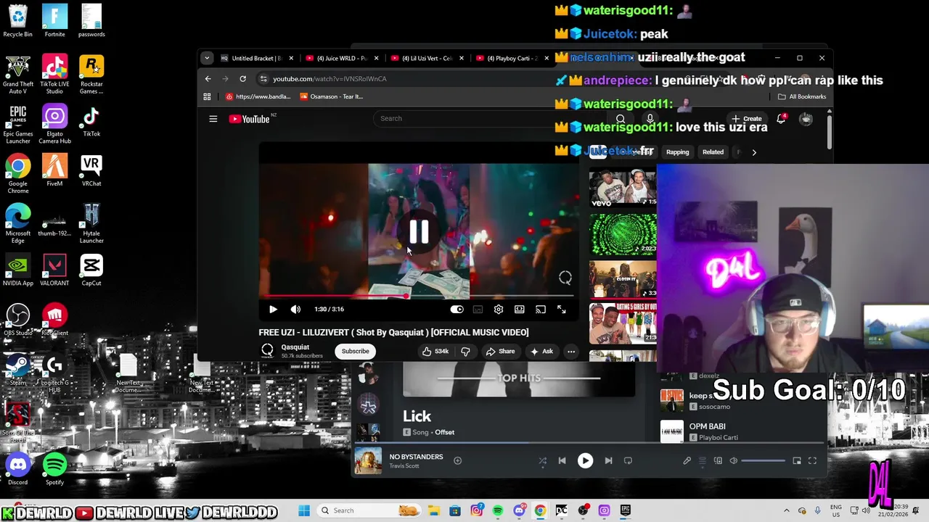Open OPM BABI by Playboi Carti

coord(707,426)
